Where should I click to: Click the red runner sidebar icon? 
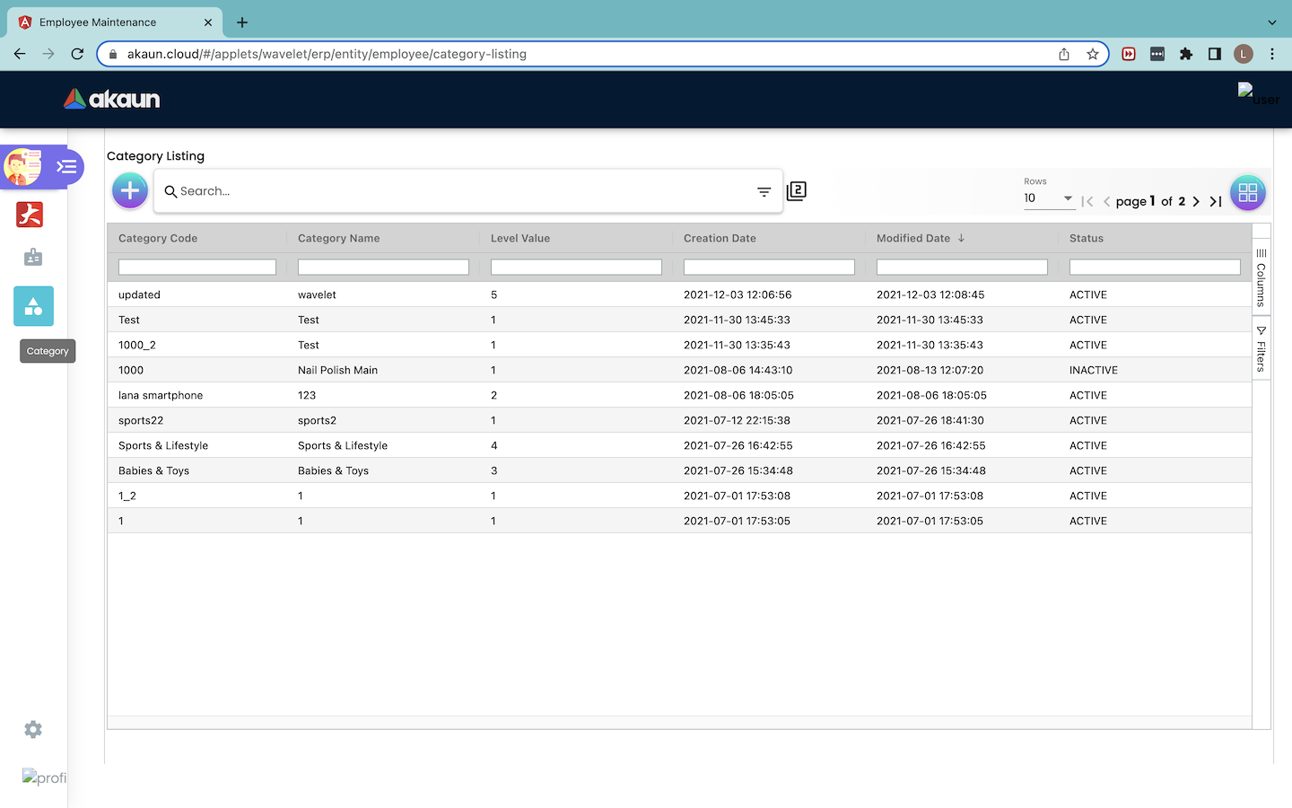[x=30, y=215]
